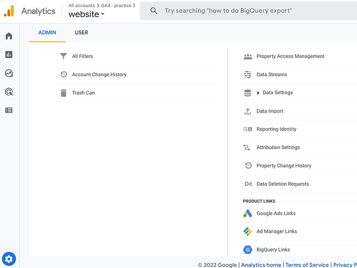The width and height of the screenshot is (357, 268).
Task: Click the Reporting Identity icon
Action: [247, 129]
